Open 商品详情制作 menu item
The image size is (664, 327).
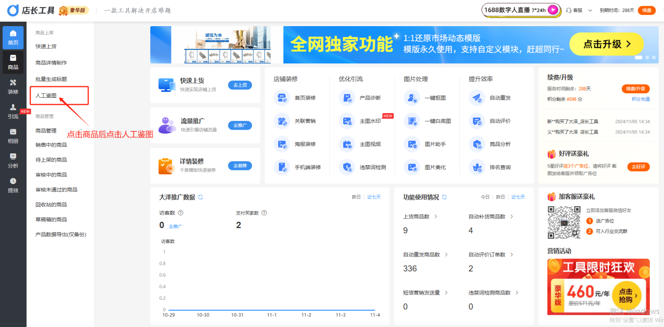click(x=51, y=63)
